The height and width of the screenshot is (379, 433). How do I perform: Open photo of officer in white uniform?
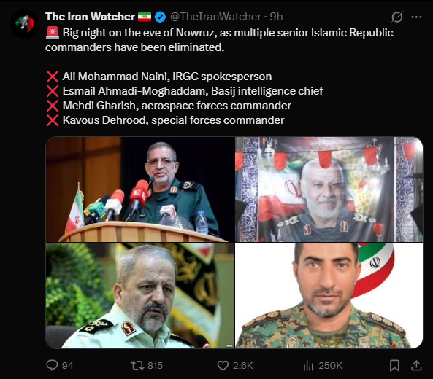[140, 296]
